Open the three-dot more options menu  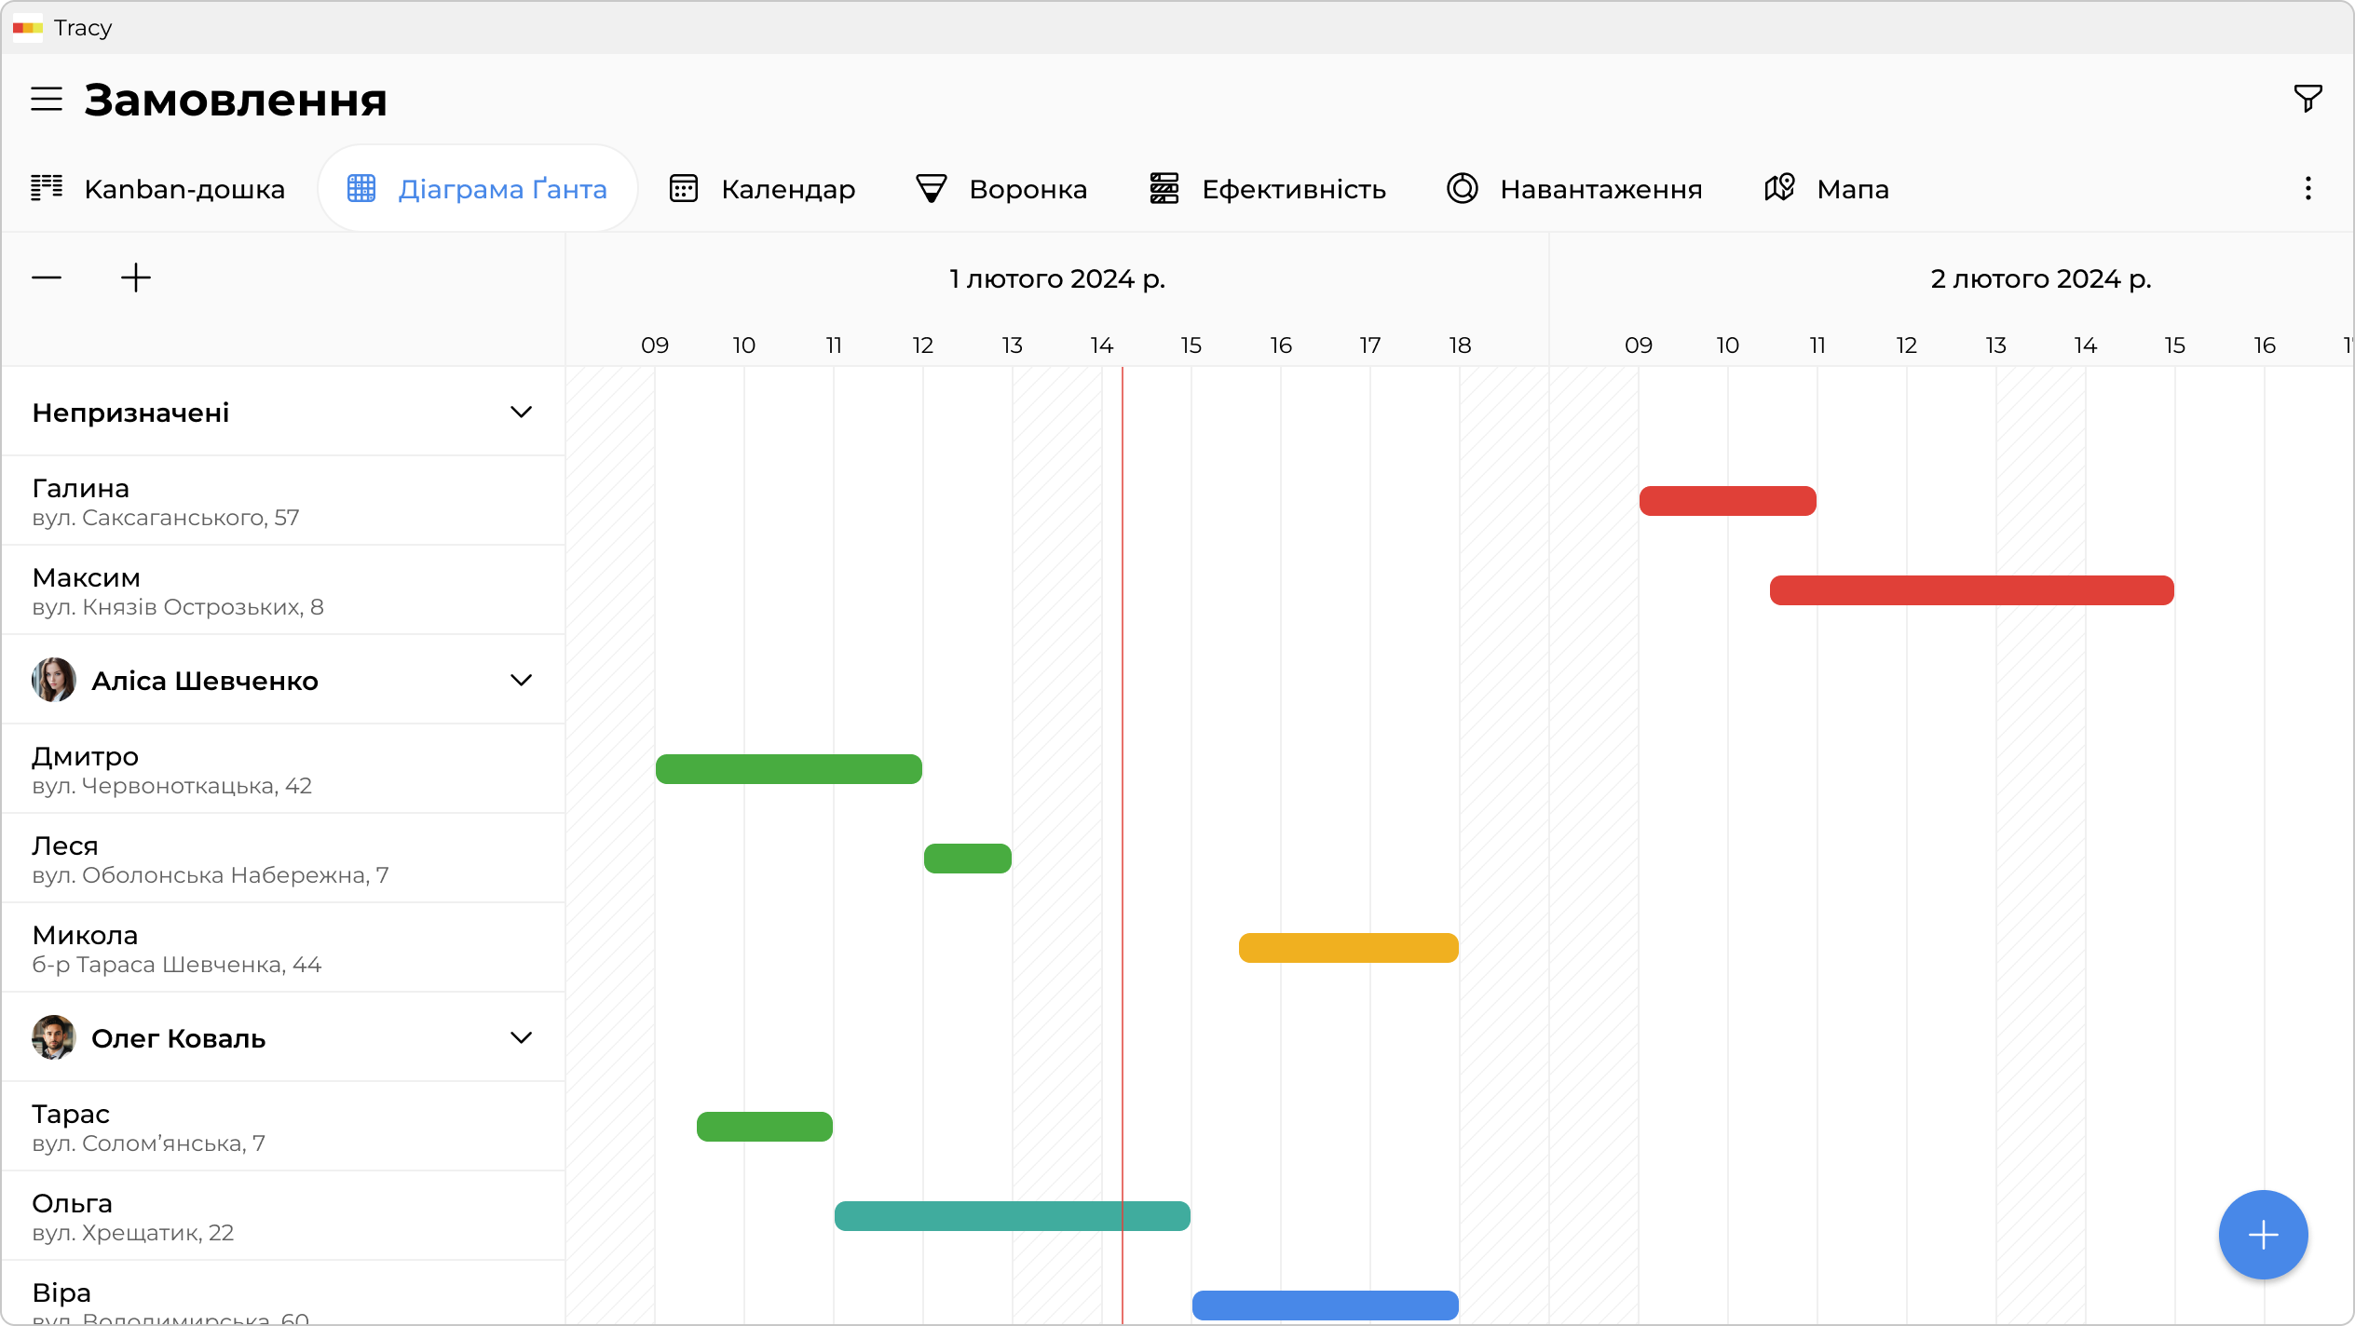coord(2307,189)
